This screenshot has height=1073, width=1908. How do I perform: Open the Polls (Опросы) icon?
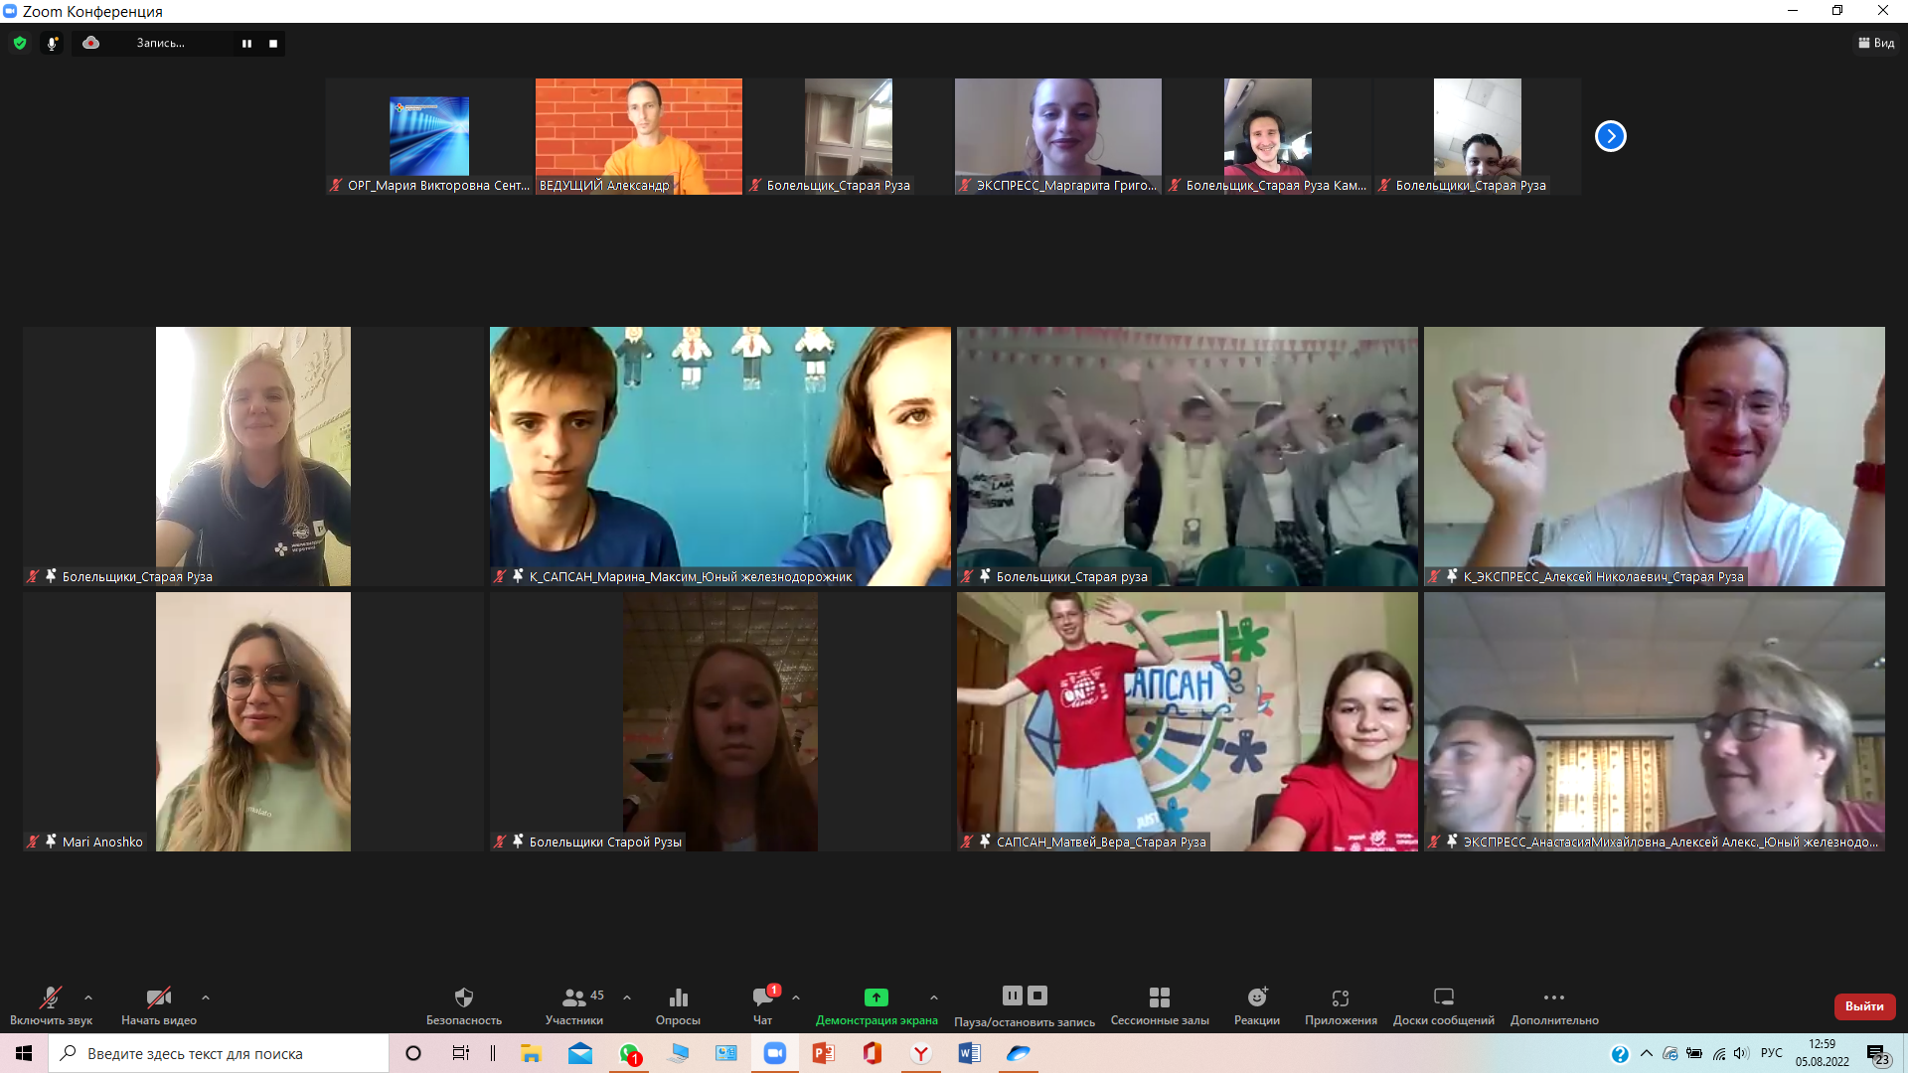[x=678, y=997]
